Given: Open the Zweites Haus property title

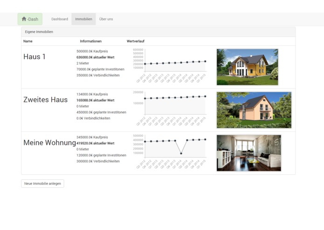Looking at the screenshot, I should [x=46, y=100].
